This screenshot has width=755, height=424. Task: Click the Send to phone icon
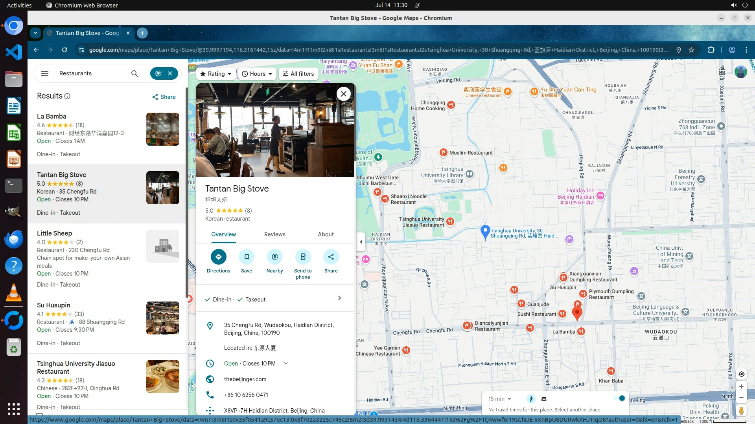point(303,257)
